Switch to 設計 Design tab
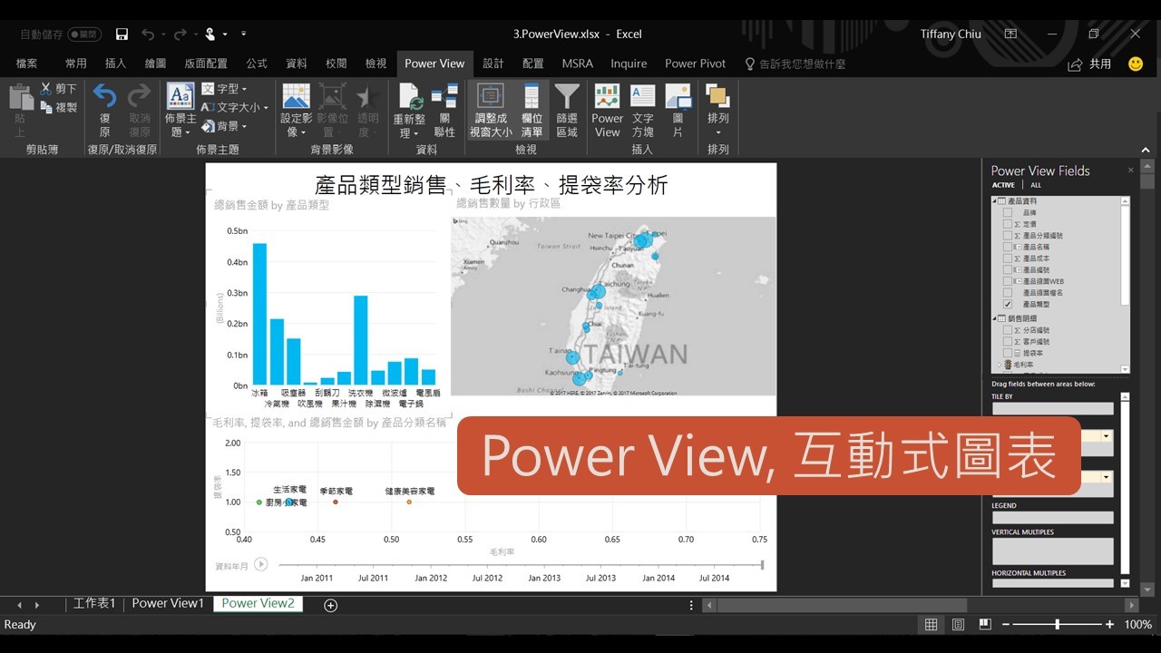 click(x=493, y=63)
